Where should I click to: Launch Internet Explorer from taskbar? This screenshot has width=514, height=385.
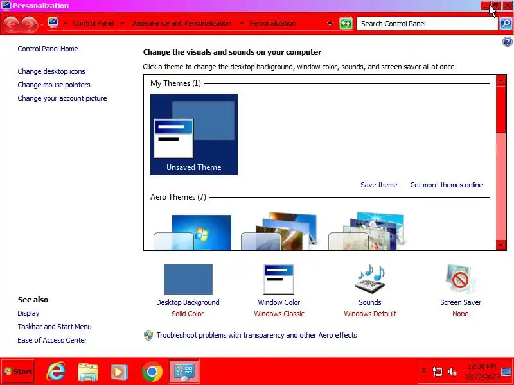coord(56,372)
